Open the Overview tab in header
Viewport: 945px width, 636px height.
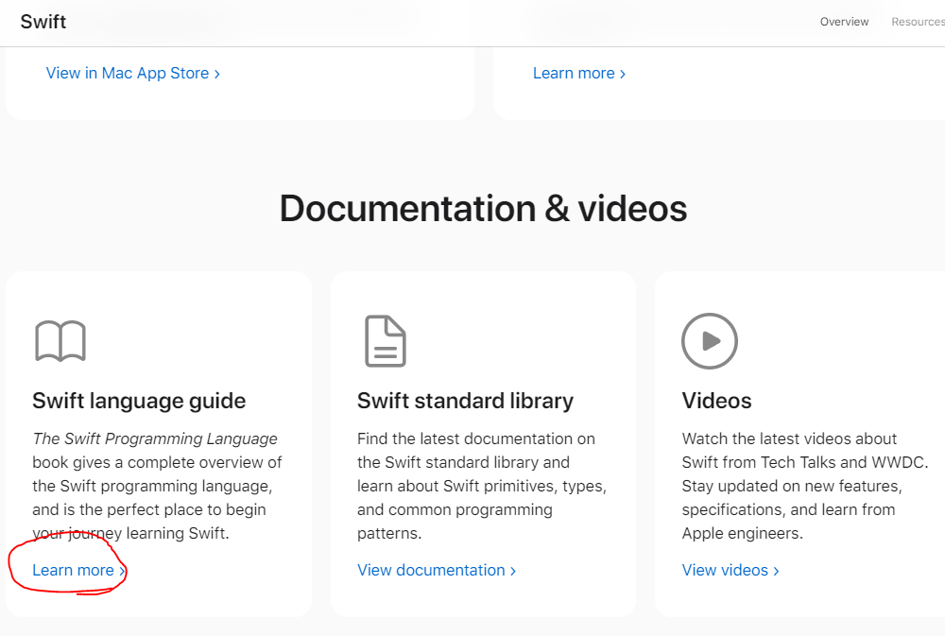844,22
